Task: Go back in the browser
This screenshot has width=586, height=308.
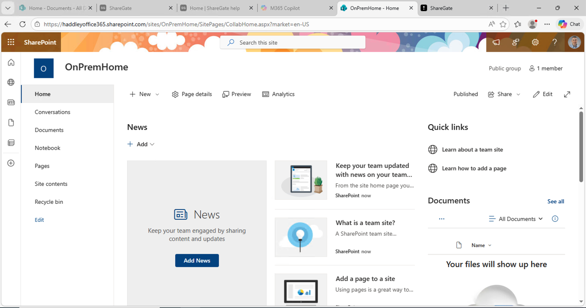Action: pos(8,24)
